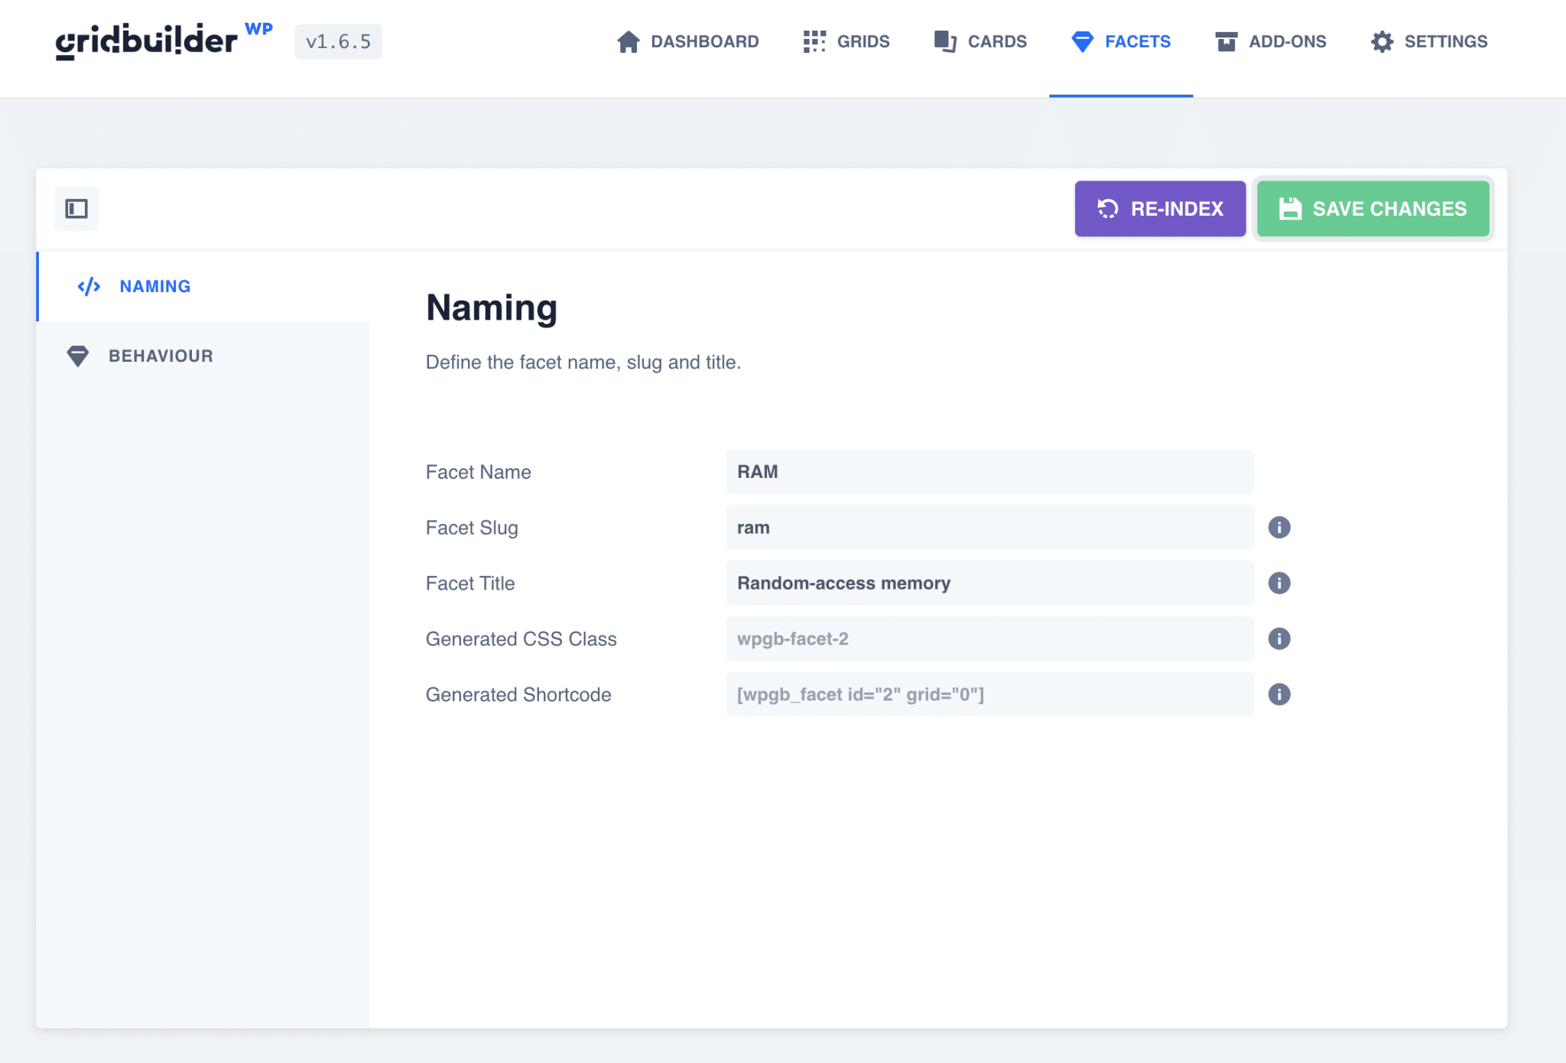
Task: Select the Naming tab in sidebar
Action: [x=204, y=287]
